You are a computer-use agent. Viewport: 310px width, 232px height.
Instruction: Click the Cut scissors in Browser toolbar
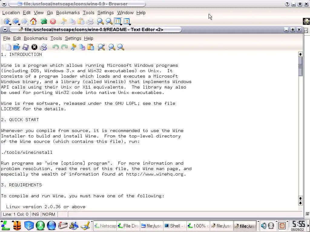click(x=64, y=21)
